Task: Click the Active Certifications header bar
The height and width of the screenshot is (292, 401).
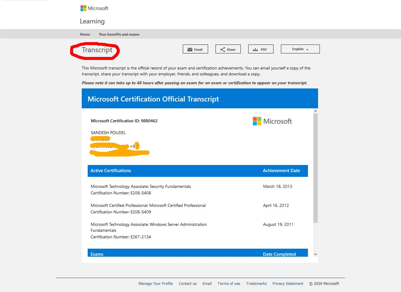Action: pos(198,171)
